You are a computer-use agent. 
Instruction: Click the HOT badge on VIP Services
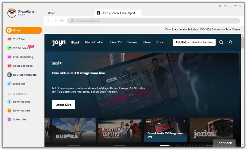[x=31, y=46]
